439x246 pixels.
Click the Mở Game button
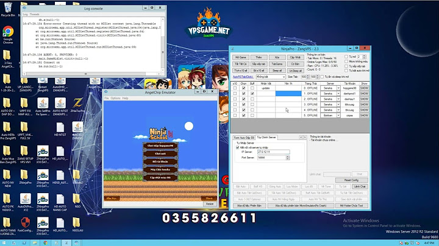coord(240,57)
